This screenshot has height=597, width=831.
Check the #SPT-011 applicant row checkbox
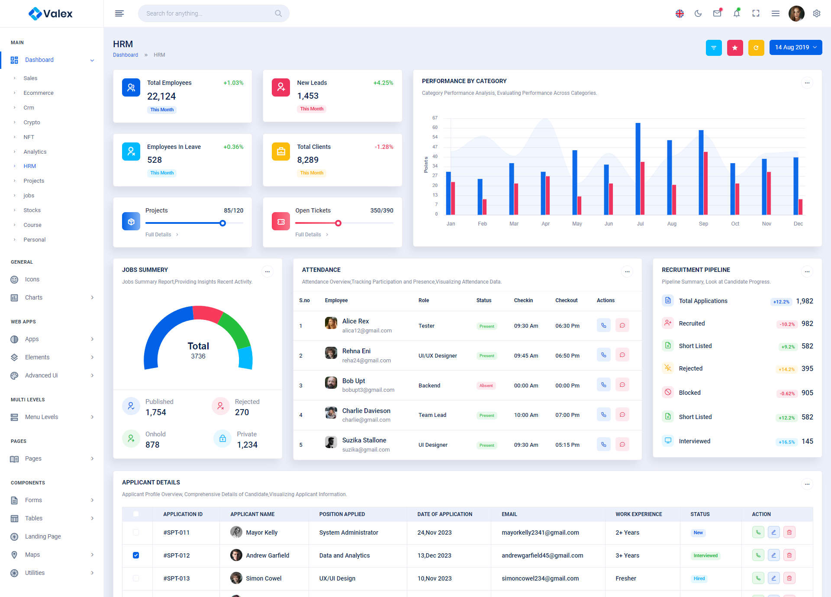point(136,532)
